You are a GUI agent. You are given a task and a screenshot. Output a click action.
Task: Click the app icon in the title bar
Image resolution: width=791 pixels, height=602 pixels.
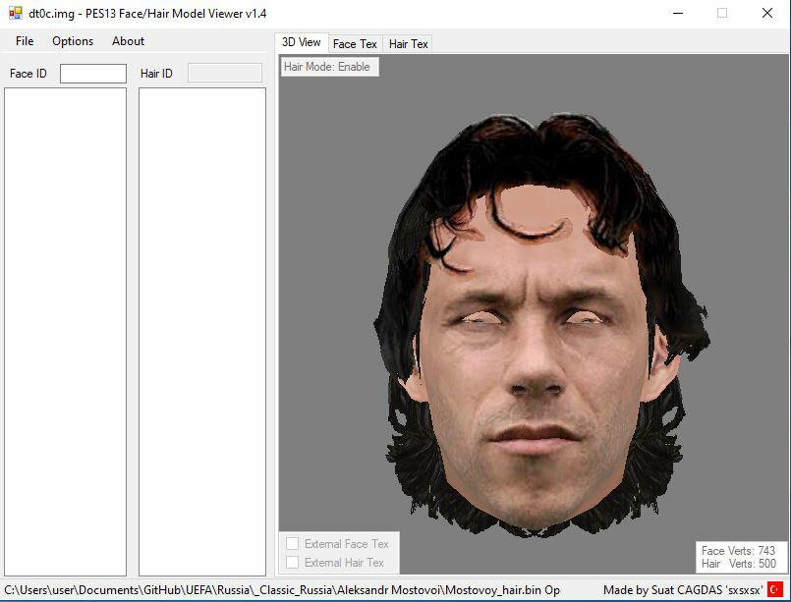click(x=16, y=14)
